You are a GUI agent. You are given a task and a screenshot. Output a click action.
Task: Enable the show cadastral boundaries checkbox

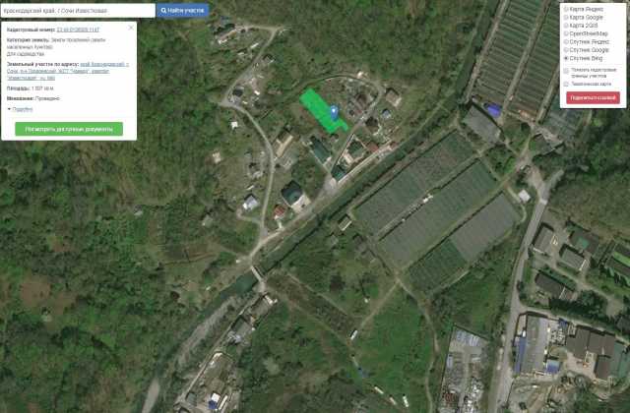coord(566,71)
